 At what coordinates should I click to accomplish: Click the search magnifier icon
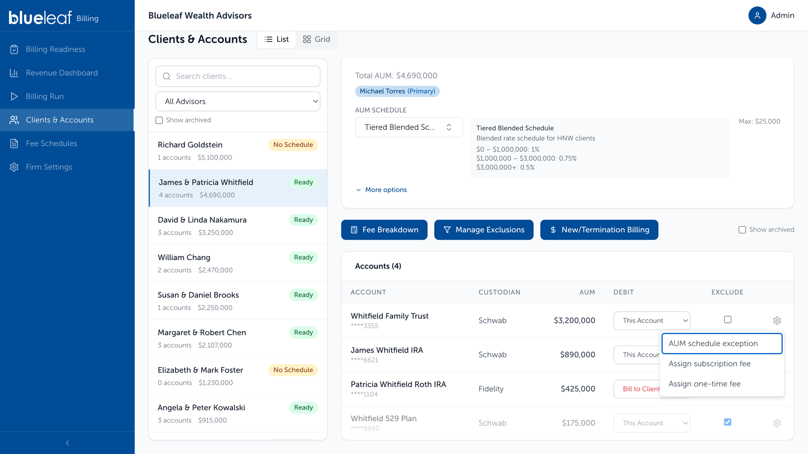click(x=167, y=76)
